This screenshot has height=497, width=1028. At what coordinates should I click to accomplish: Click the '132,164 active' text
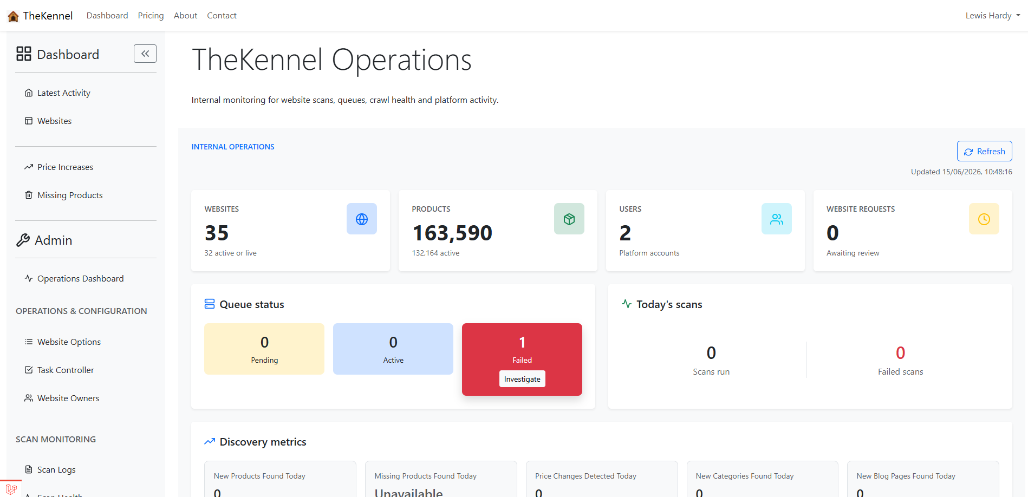pyautogui.click(x=435, y=253)
